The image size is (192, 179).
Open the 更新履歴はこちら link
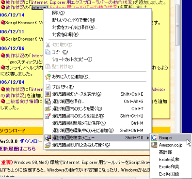(17, 149)
